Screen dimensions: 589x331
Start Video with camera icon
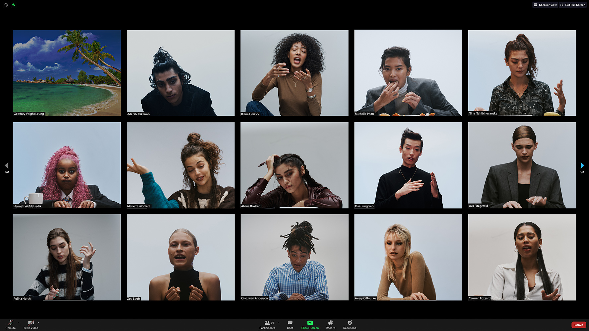(x=31, y=325)
